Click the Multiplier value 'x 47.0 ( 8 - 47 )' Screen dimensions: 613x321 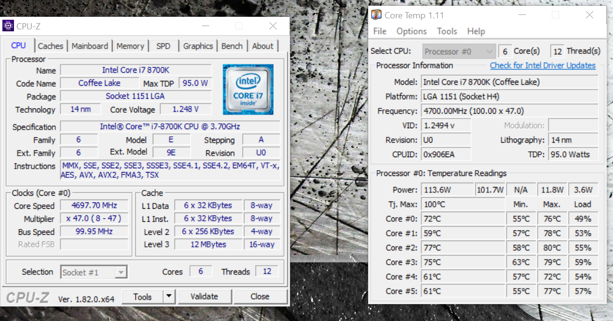coord(94,219)
